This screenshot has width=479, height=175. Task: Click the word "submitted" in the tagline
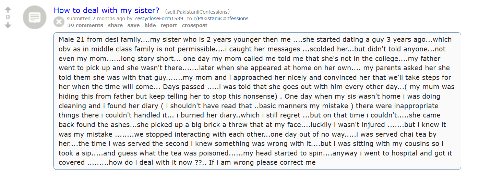click(x=79, y=18)
